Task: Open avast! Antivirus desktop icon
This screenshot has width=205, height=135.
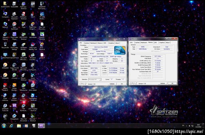Action: 5,97
